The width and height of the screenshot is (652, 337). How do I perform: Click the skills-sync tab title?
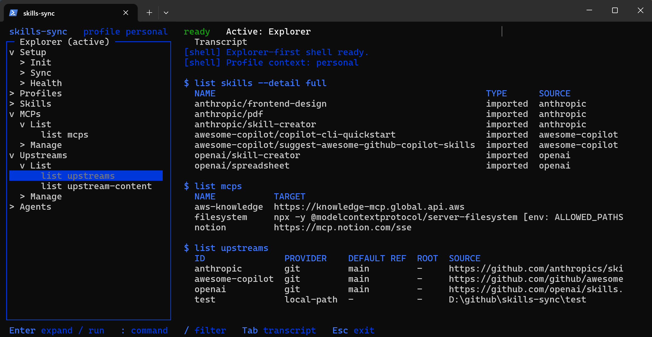pyautogui.click(x=39, y=13)
